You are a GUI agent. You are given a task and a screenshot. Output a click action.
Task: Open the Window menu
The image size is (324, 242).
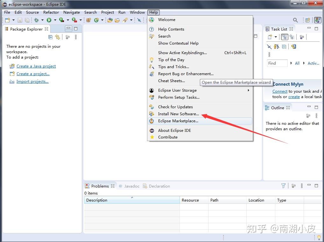pos(137,12)
